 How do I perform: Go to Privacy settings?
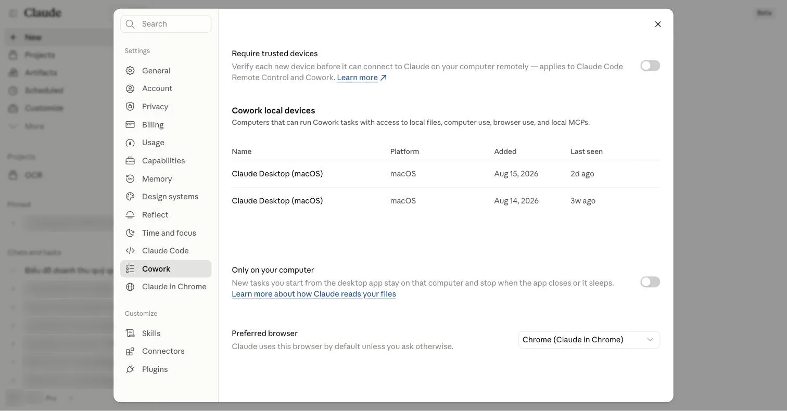[166, 107]
